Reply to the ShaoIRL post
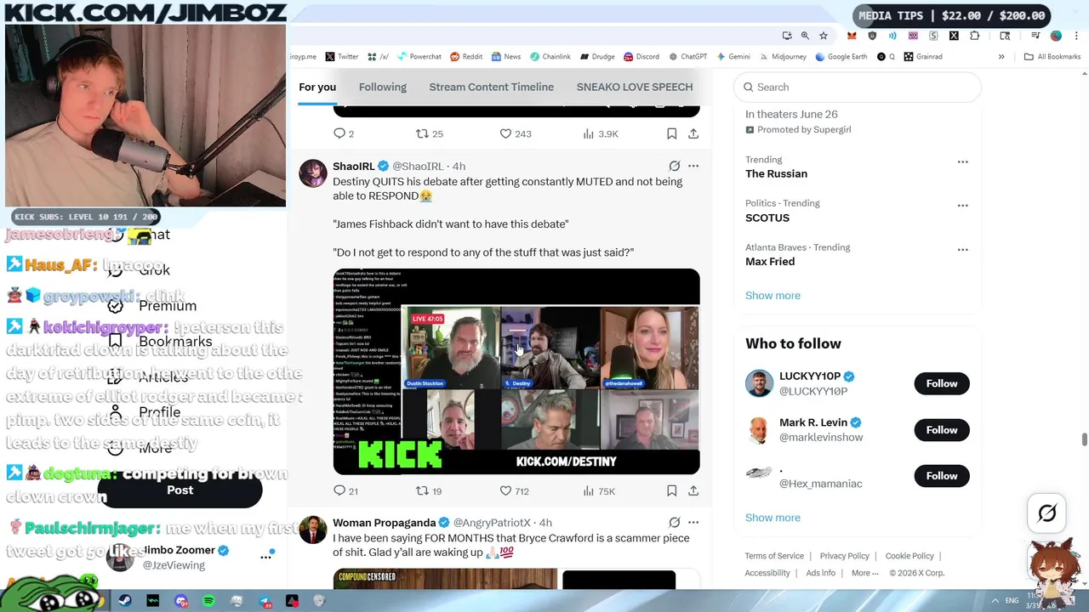The width and height of the screenshot is (1089, 612). tap(346, 490)
